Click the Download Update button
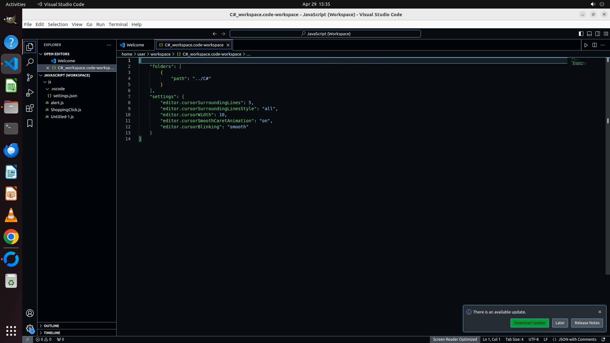 tap(529, 323)
